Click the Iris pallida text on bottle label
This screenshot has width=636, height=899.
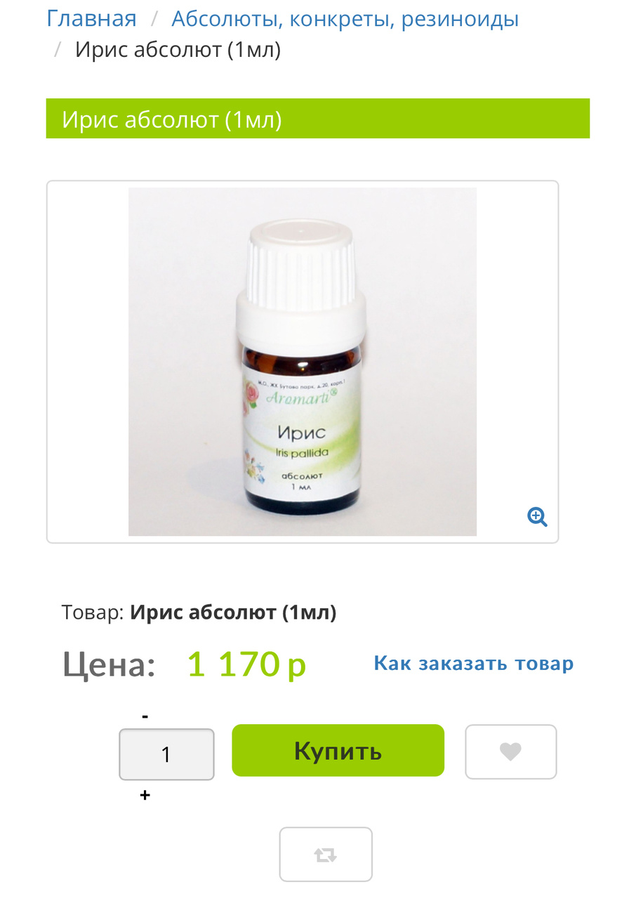click(301, 453)
